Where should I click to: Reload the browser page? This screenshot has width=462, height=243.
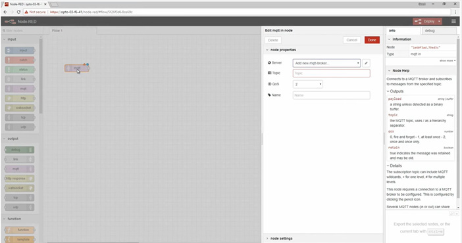click(18, 12)
